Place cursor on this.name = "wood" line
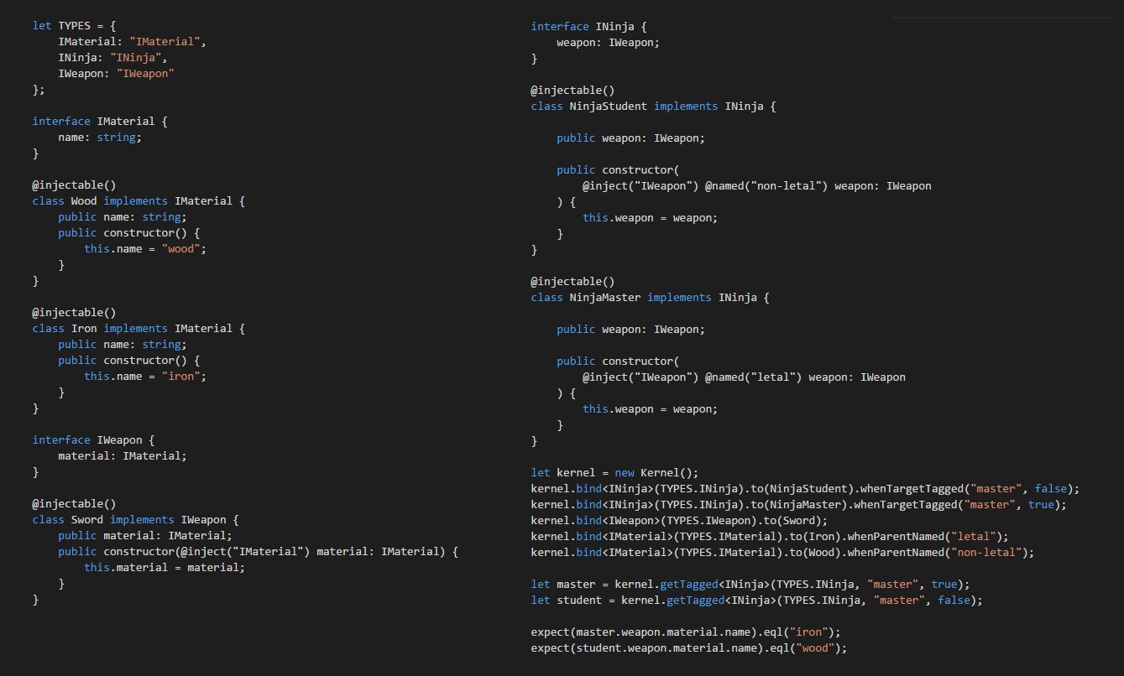Viewport: 1124px width, 676px height. pyautogui.click(x=145, y=249)
